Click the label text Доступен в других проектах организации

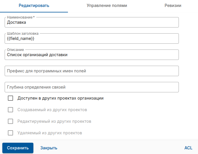click(x=60, y=98)
